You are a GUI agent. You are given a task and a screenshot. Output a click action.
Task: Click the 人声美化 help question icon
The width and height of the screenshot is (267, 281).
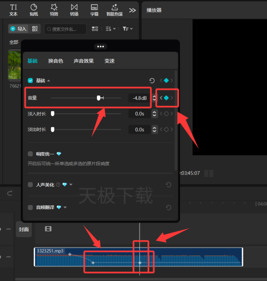coord(58,185)
